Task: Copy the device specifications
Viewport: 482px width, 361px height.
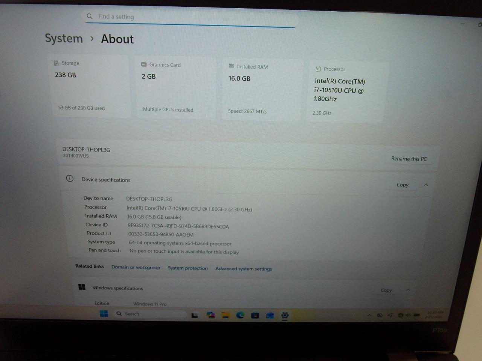Action: coord(402,185)
